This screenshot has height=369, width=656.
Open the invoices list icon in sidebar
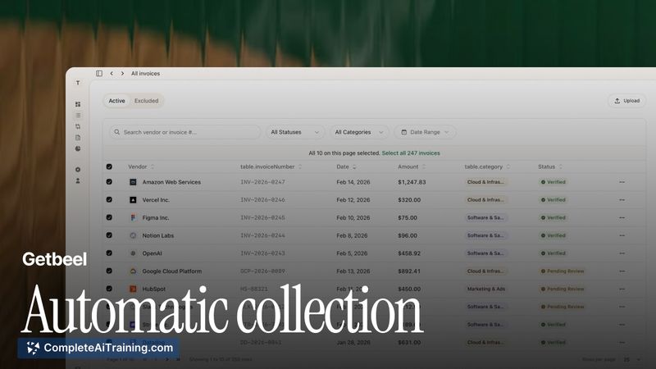(78, 116)
